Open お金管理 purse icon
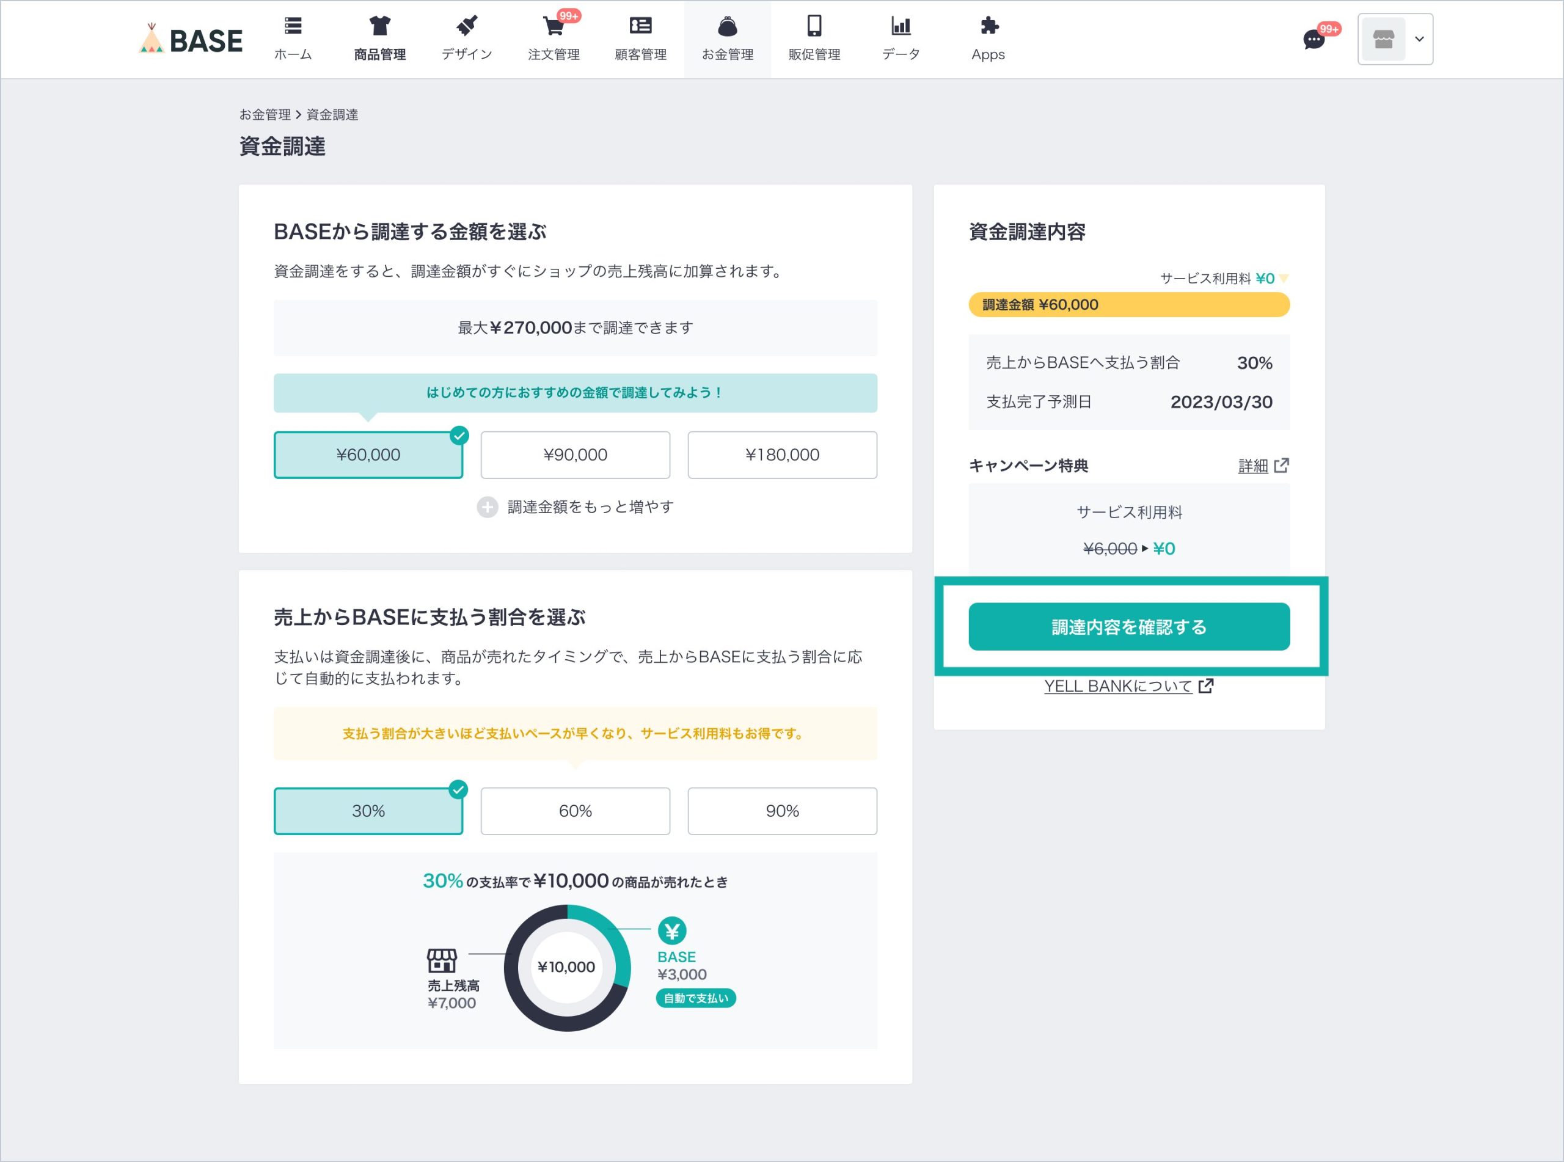The image size is (1564, 1162). (727, 26)
